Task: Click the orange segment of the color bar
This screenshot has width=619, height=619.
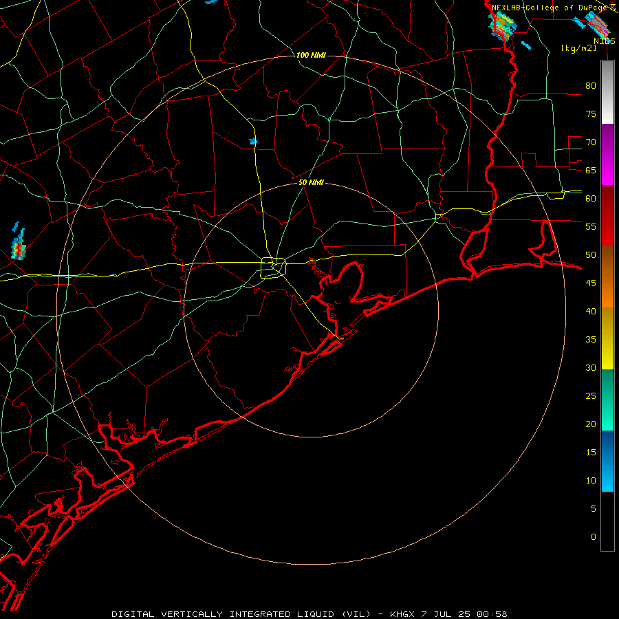Action: pyautogui.click(x=607, y=276)
